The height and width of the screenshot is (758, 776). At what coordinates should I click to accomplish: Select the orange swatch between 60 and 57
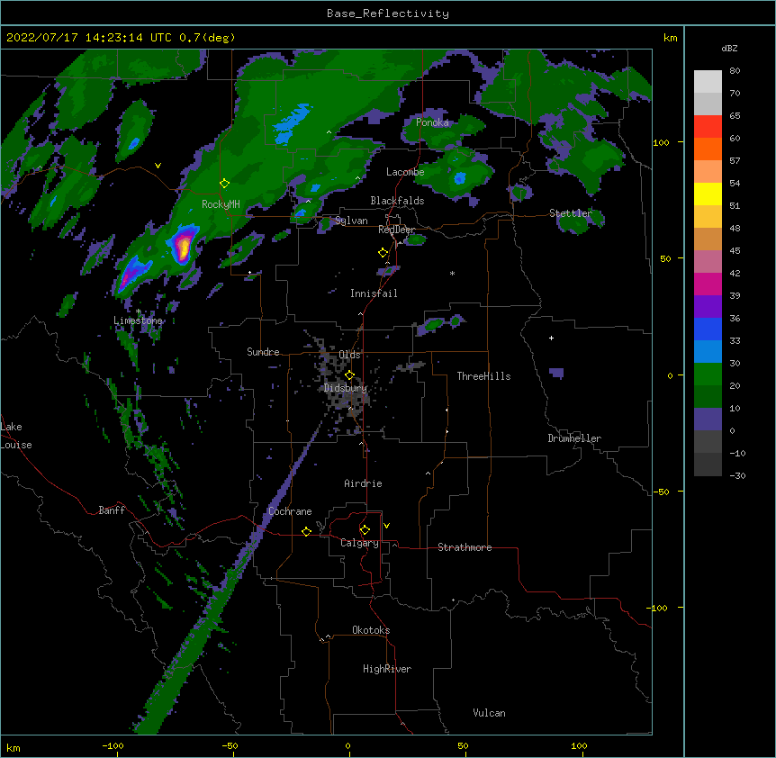pyautogui.click(x=708, y=149)
